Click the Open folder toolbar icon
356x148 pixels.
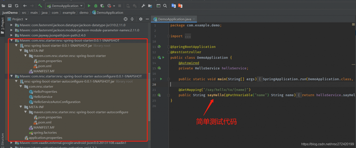(3, 6)
